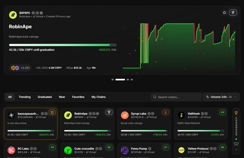Click Syrup Labs 46.5K progress bar
The image size is (244, 158).
click(x=144, y=131)
